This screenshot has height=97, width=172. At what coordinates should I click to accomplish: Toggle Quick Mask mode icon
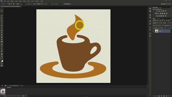pos(2,63)
